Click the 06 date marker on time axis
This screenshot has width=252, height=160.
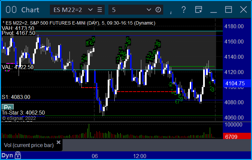click(x=95, y=156)
